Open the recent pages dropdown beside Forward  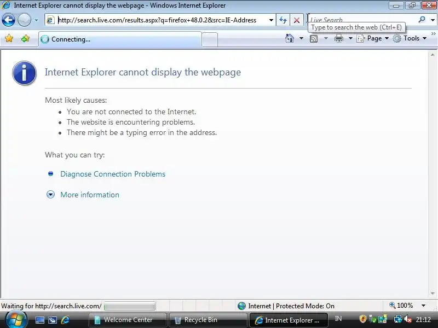[x=36, y=20]
